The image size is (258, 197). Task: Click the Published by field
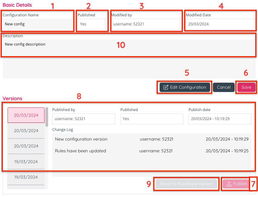(84, 119)
